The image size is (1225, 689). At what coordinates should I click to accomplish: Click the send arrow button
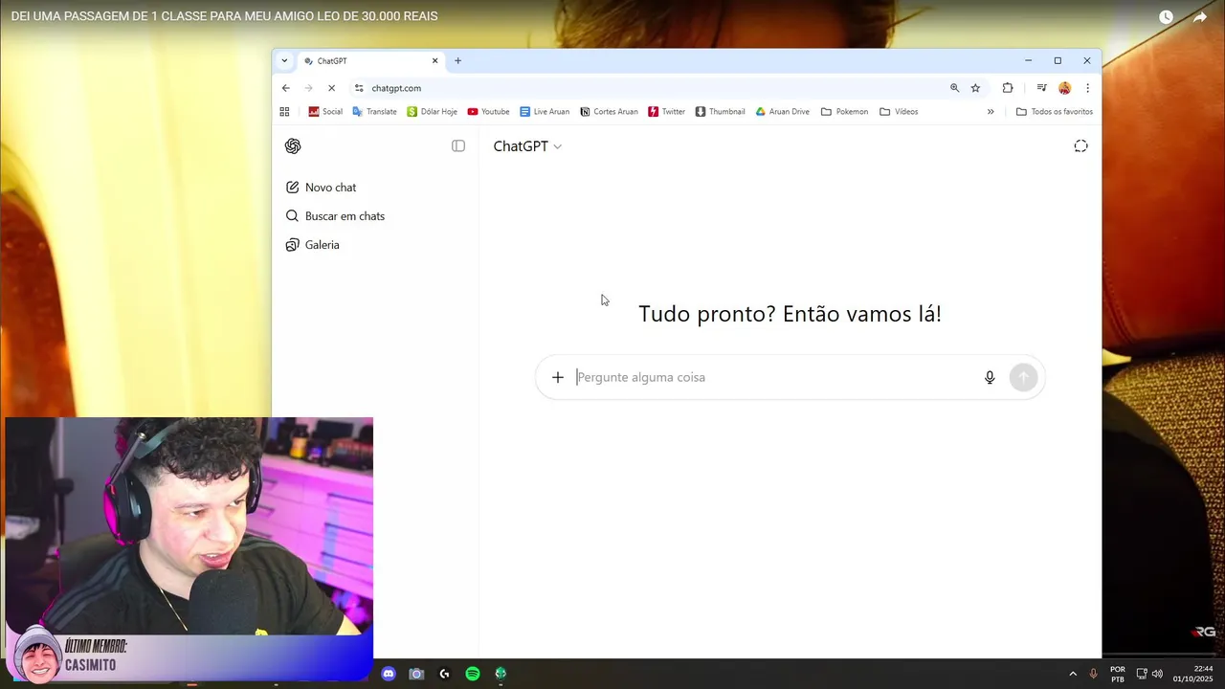[1023, 377]
